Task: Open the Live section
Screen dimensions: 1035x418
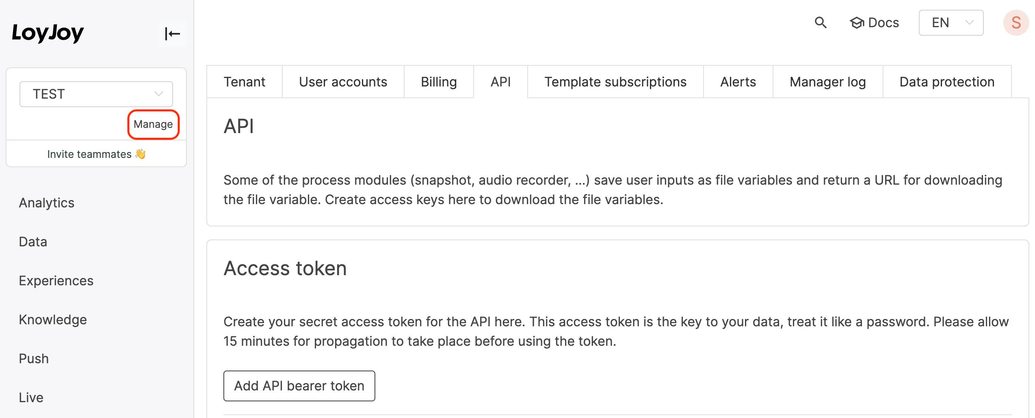Action: pos(31,397)
